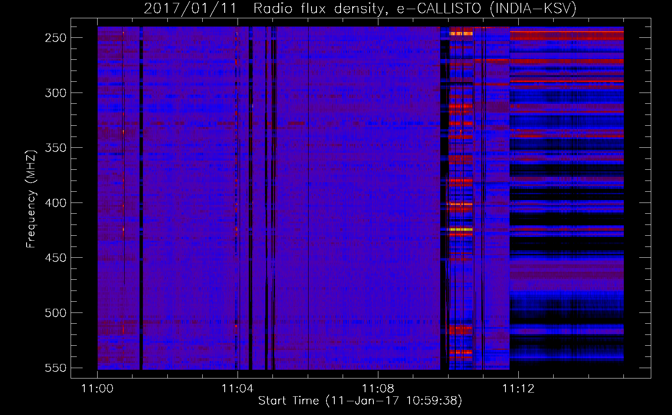Click the '11:12' time axis label
Viewport: 672px width, 415px height.
pyautogui.click(x=518, y=389)
